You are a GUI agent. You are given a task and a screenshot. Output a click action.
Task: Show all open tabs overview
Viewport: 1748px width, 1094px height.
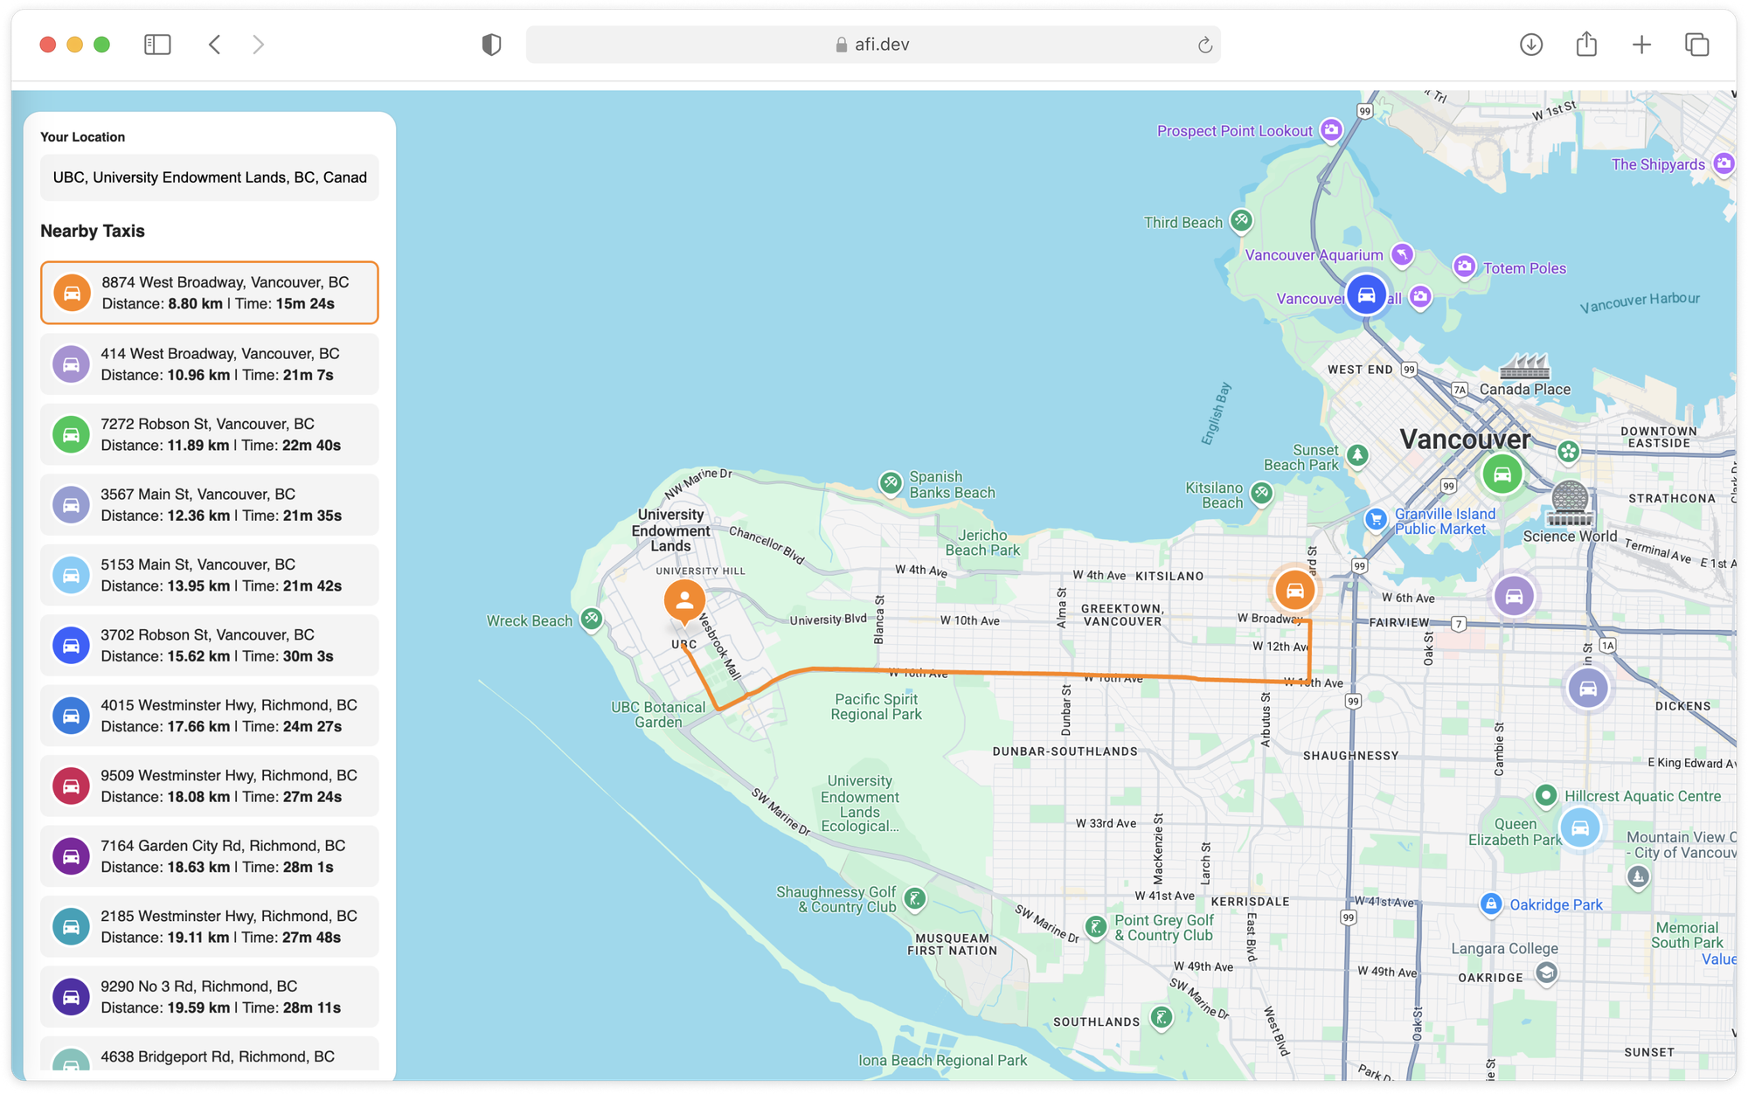[1696, 45]
